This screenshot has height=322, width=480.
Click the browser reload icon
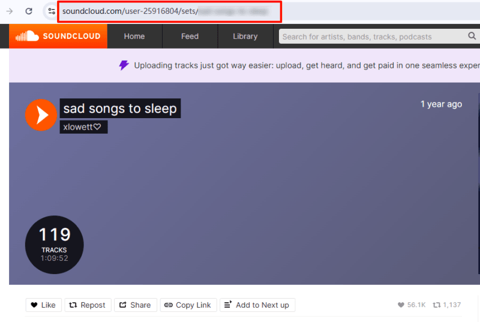(x=29, y=11)
